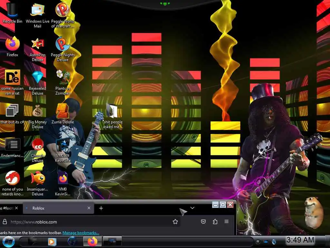Select Peggle World of Warcraft desktop icon
The image size is (330, 248).
pyautogui.click(x=63, y=15)
